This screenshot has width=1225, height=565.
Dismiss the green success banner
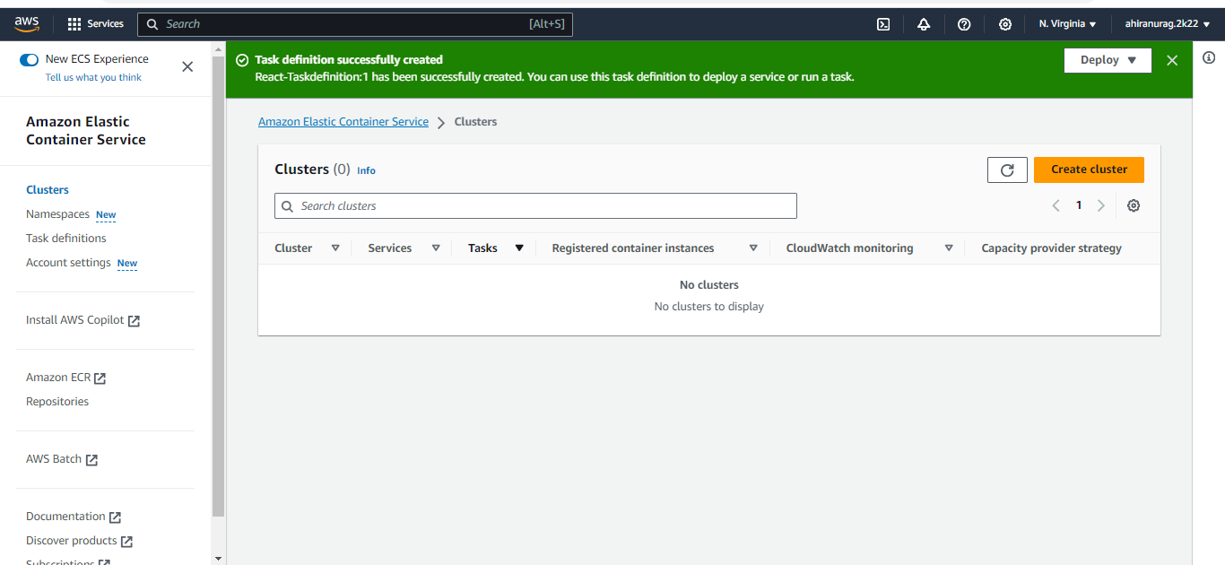click(1172, 60)
